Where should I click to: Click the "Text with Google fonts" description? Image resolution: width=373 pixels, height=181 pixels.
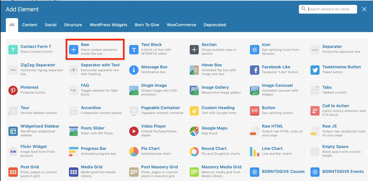(219, 113)
